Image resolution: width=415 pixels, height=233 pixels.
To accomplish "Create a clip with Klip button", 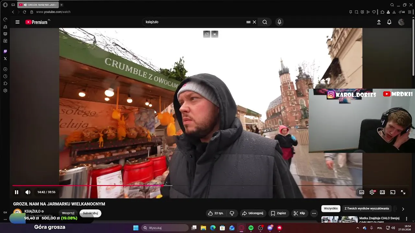I will (299, 213).
